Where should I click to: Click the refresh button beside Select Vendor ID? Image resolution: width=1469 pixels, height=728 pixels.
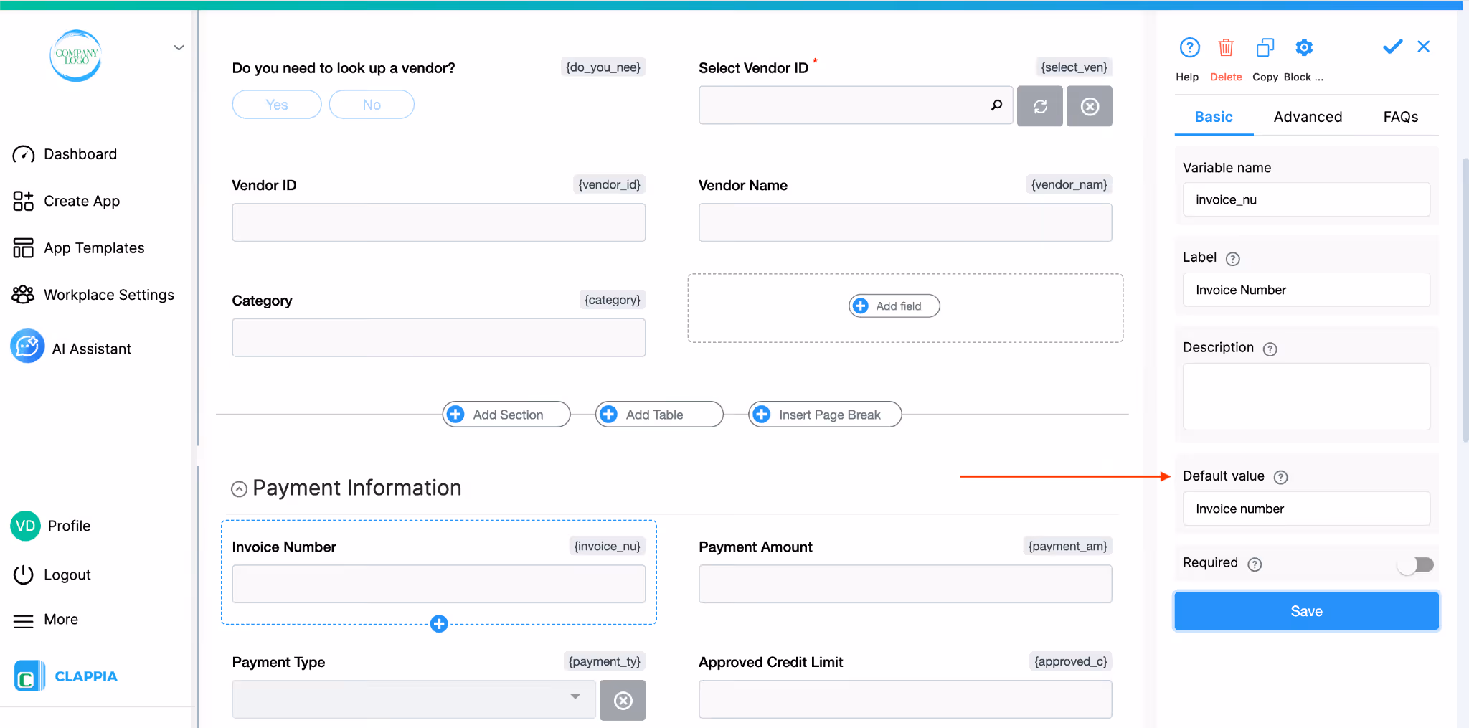[1040, 106]
